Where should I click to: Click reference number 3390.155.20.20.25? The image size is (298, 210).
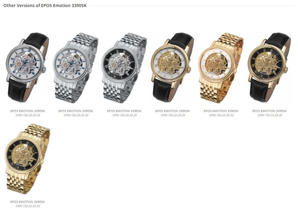click(x=28, y=115)
